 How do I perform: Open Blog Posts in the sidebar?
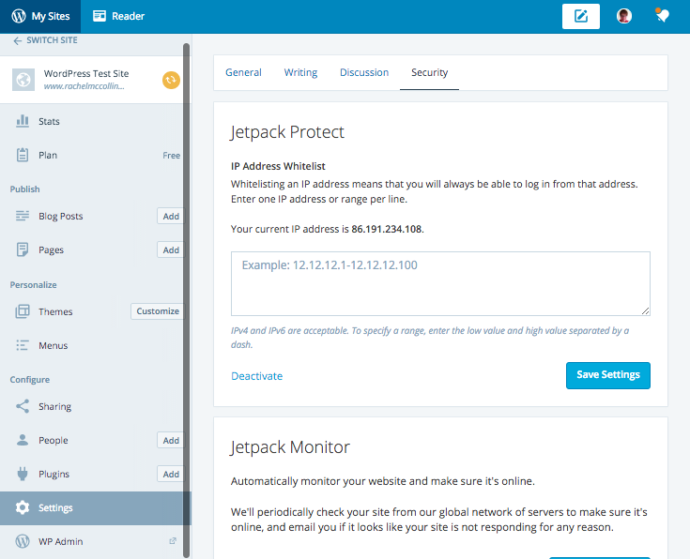tap(61, 216)
